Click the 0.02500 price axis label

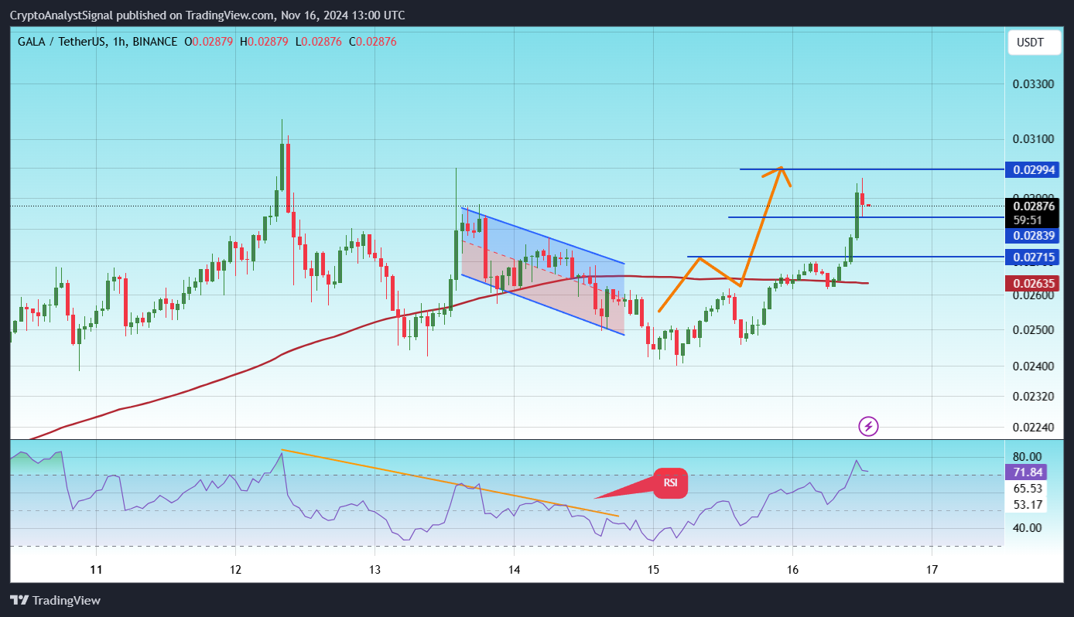(x=1034, y=330)
